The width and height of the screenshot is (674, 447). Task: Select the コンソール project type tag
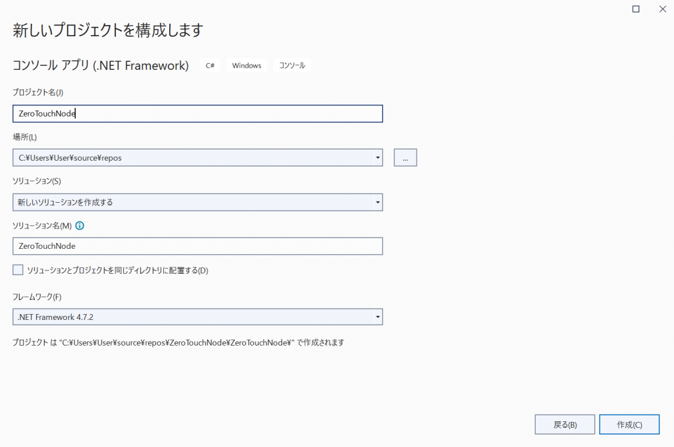(x=291, y=65)
